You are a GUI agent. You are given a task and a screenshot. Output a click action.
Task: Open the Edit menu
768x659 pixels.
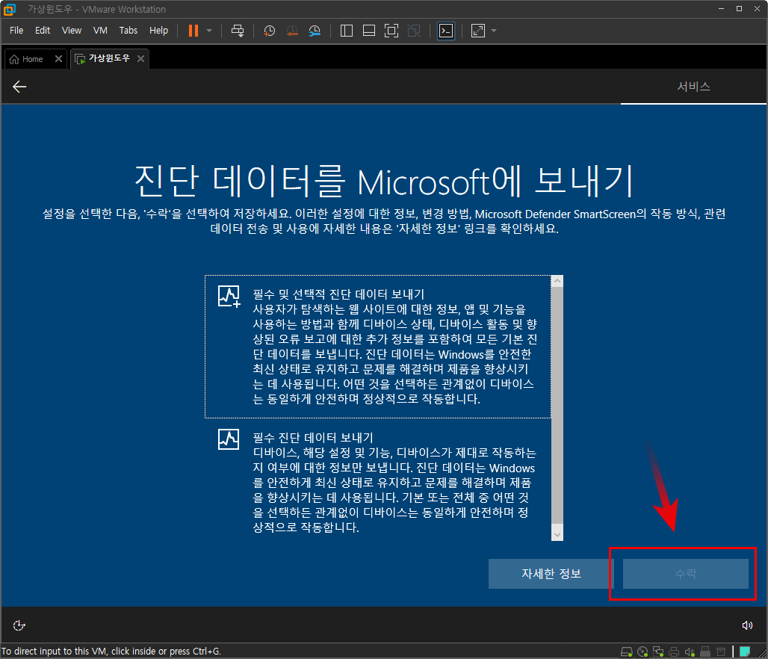coord(43,31)
